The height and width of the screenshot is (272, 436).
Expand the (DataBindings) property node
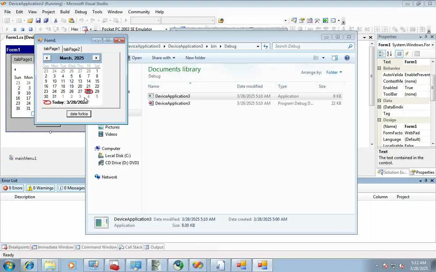point(379,107)
